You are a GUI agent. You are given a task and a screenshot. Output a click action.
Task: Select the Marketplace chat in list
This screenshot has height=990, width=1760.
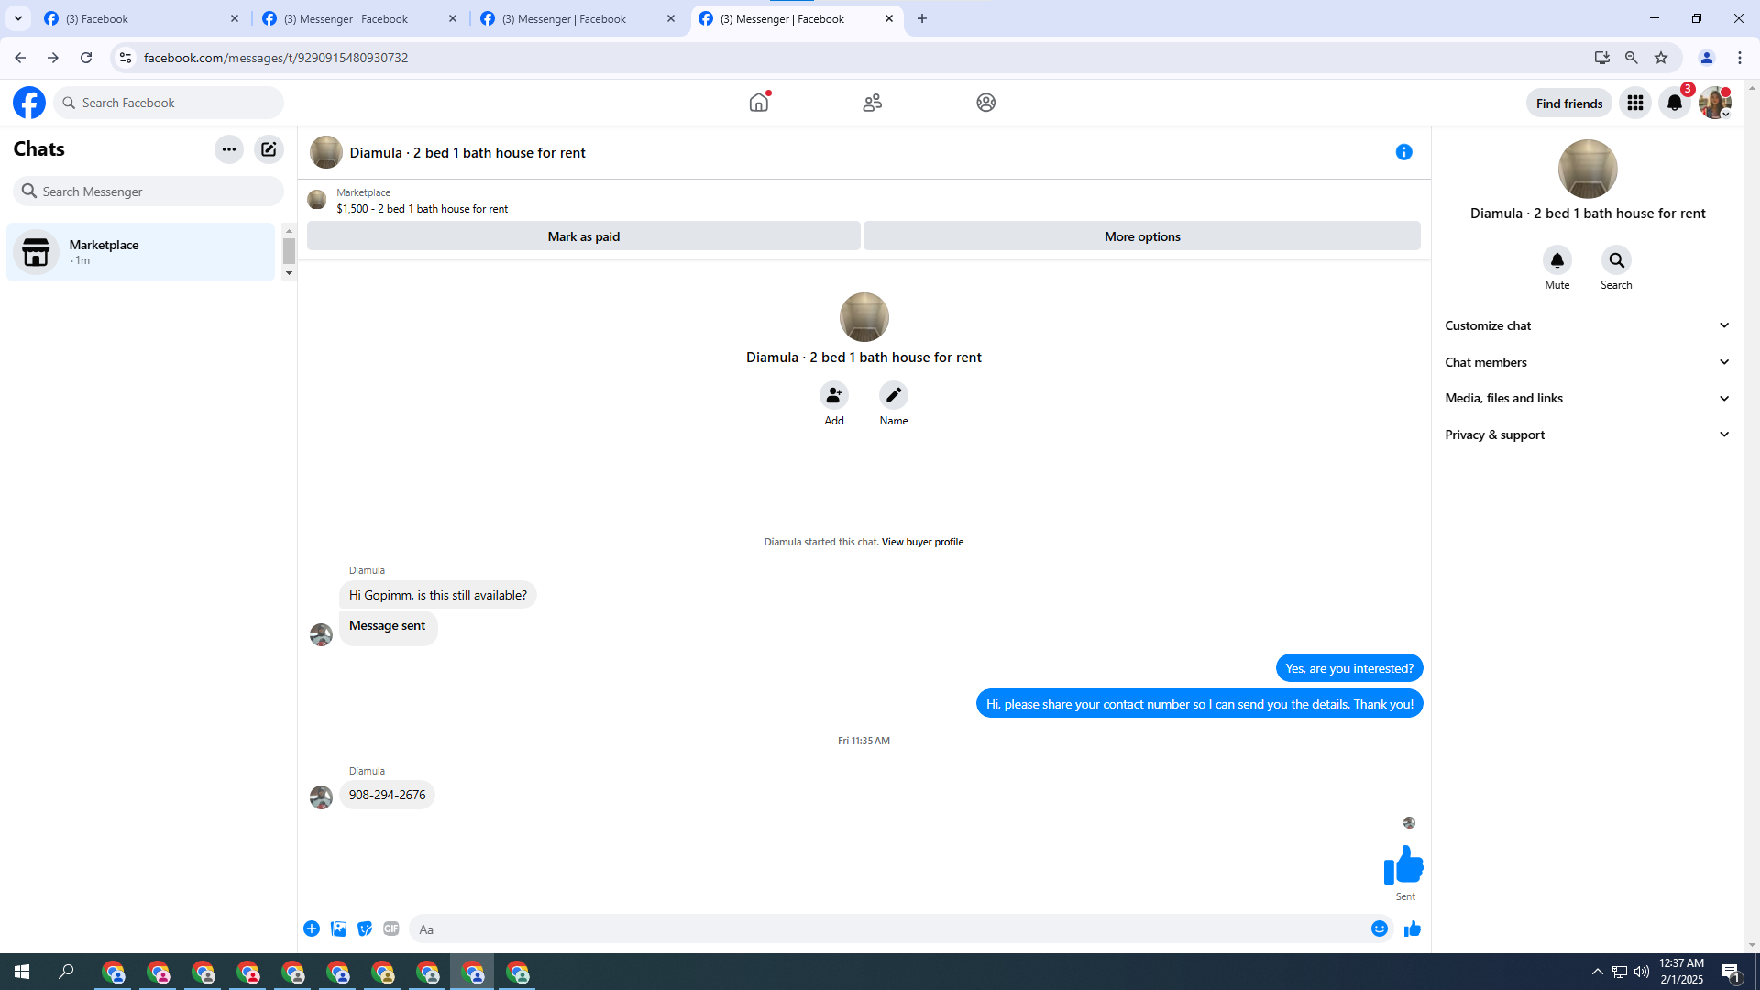tap(140, 252)
